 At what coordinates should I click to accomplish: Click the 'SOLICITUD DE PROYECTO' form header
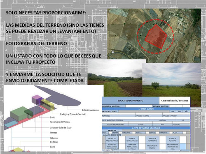130,101
